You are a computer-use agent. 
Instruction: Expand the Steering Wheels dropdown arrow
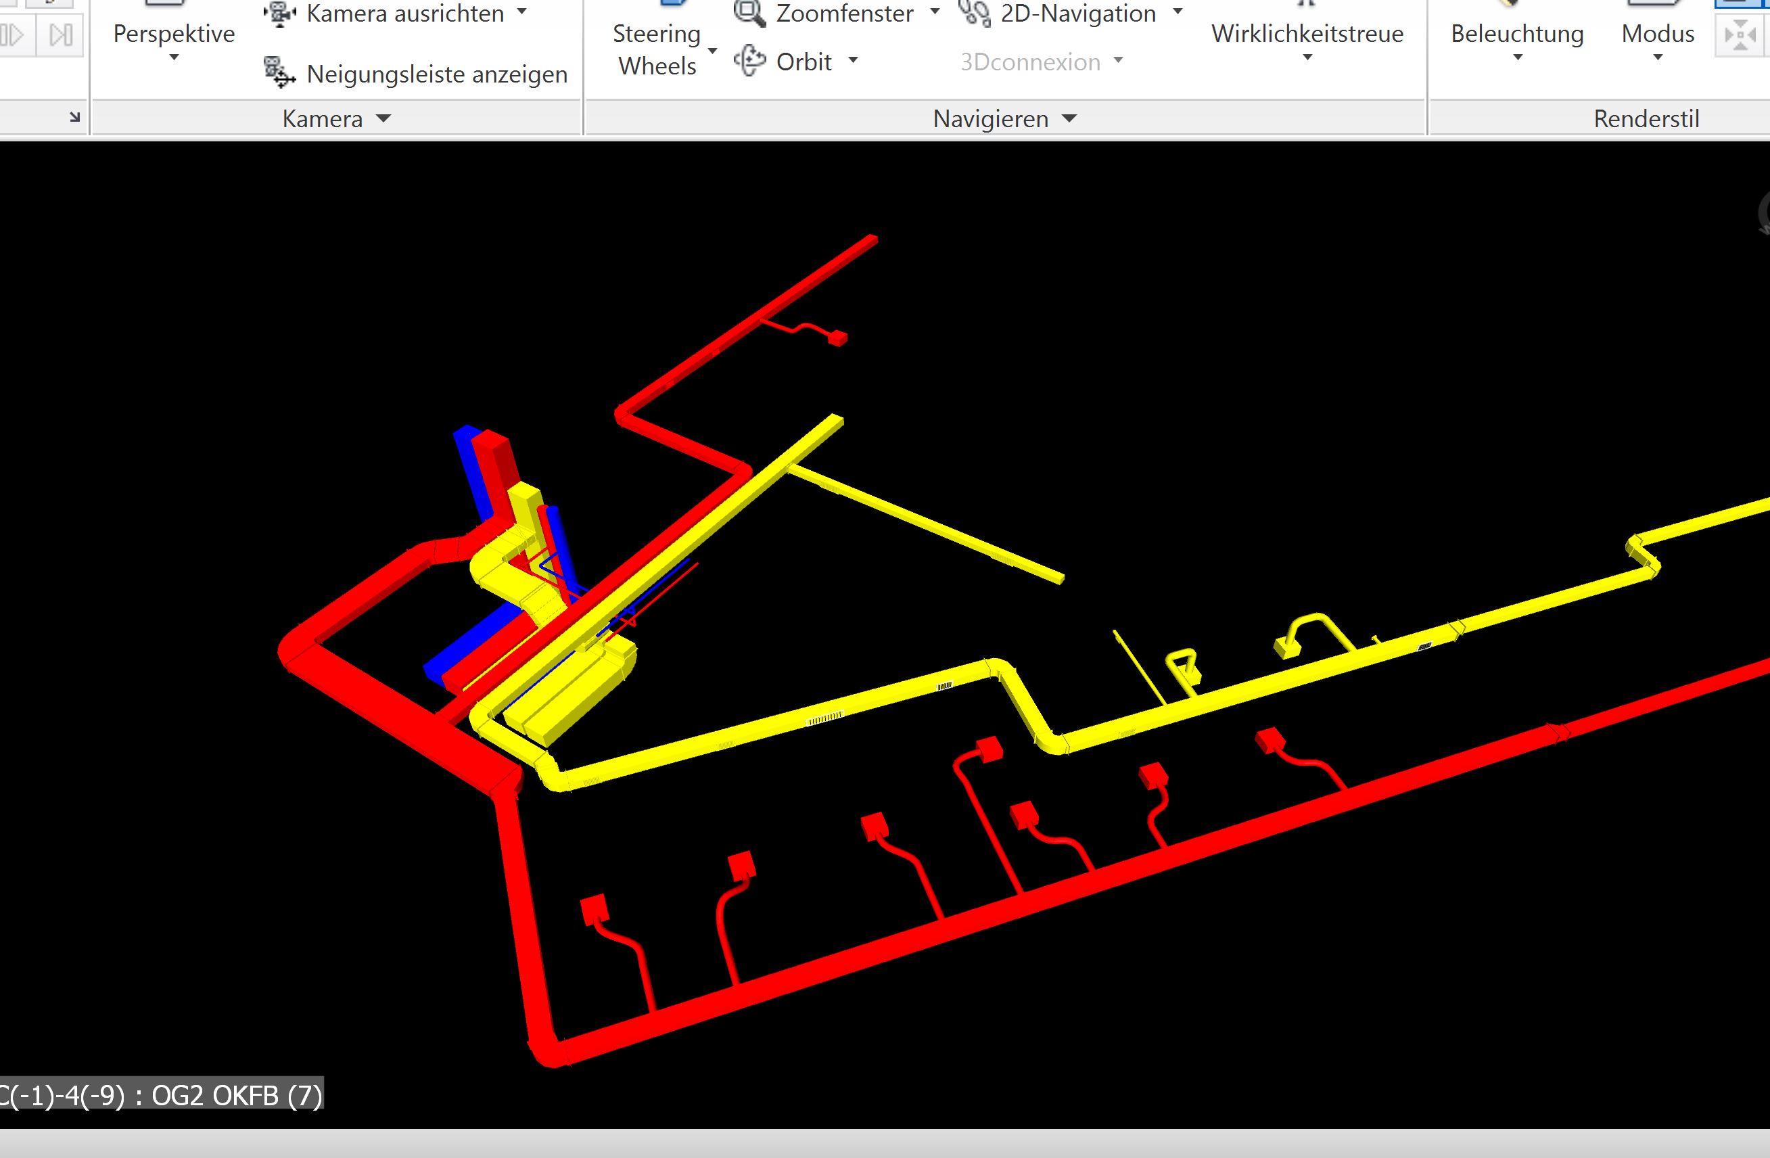712,51
